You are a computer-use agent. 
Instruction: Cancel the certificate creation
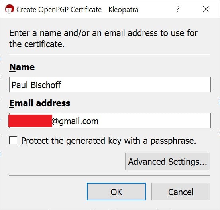coord(181,192)
